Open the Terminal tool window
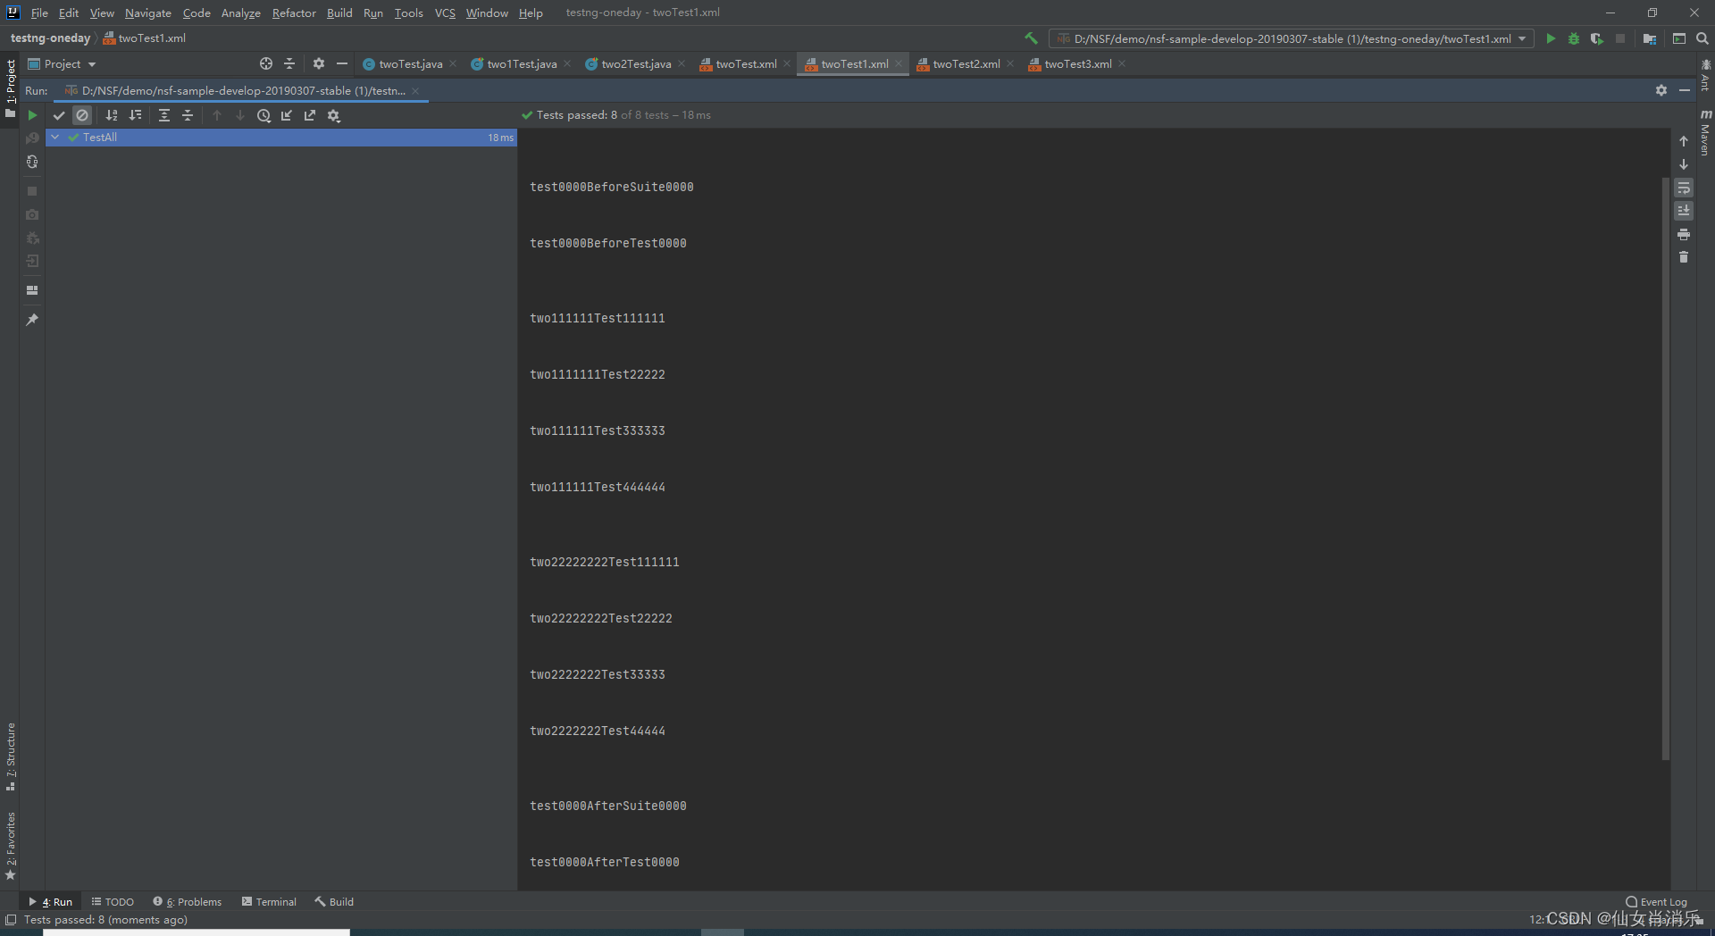The image size is (1715, 936). [269, 902]
